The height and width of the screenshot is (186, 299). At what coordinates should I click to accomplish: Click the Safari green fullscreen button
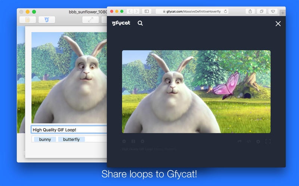point(122,12)
